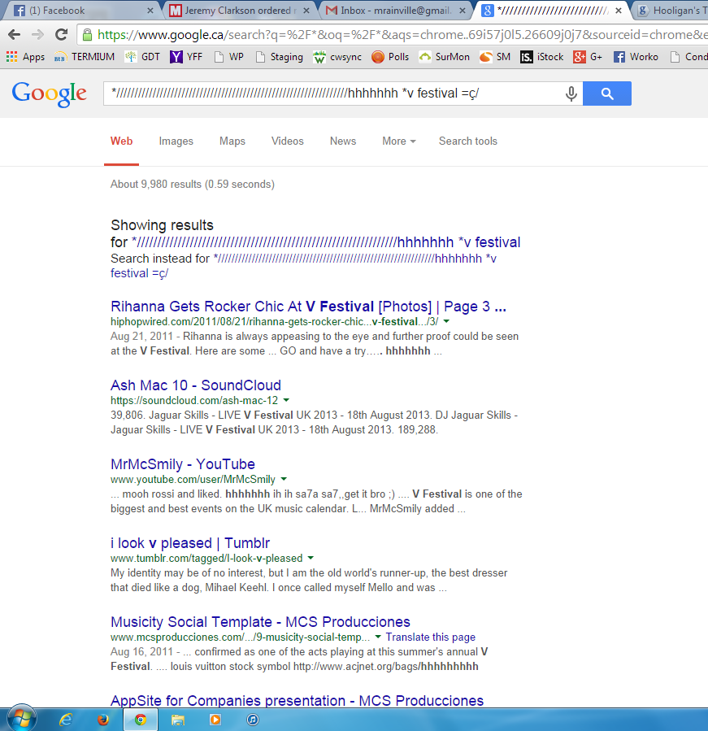This screenshot has height=731, width=708.
Task: Open the G+ bookmark
Action: point(588,57)
